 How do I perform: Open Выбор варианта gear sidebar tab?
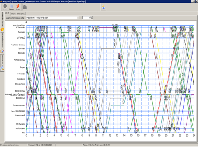2,22
